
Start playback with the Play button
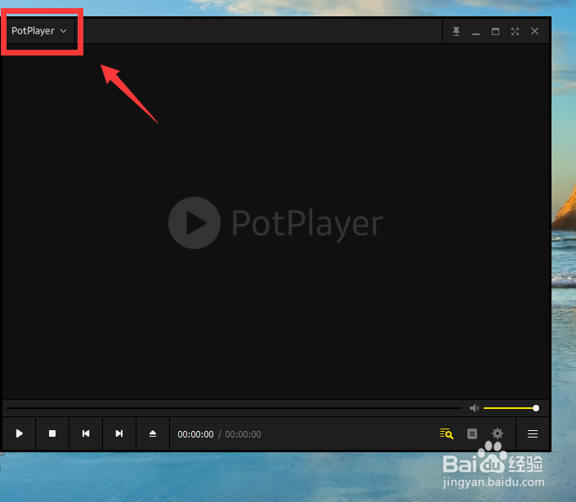[19, 433]
